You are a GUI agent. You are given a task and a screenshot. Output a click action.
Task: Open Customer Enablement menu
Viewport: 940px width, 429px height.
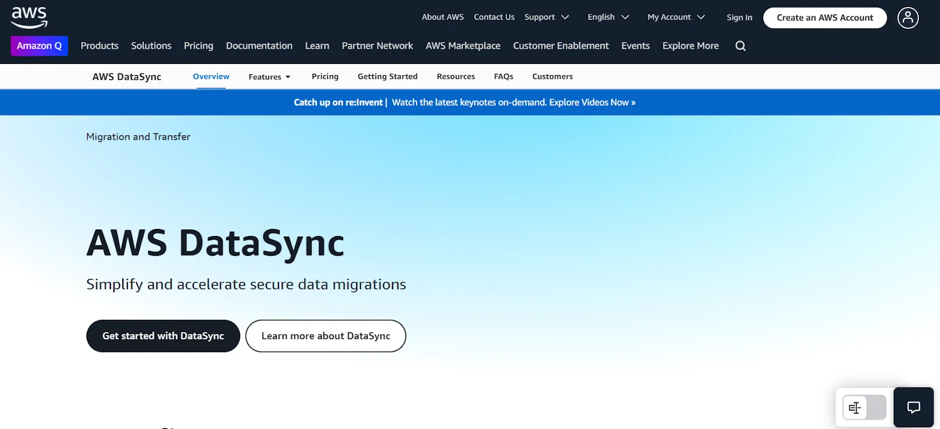coord(561,46)
